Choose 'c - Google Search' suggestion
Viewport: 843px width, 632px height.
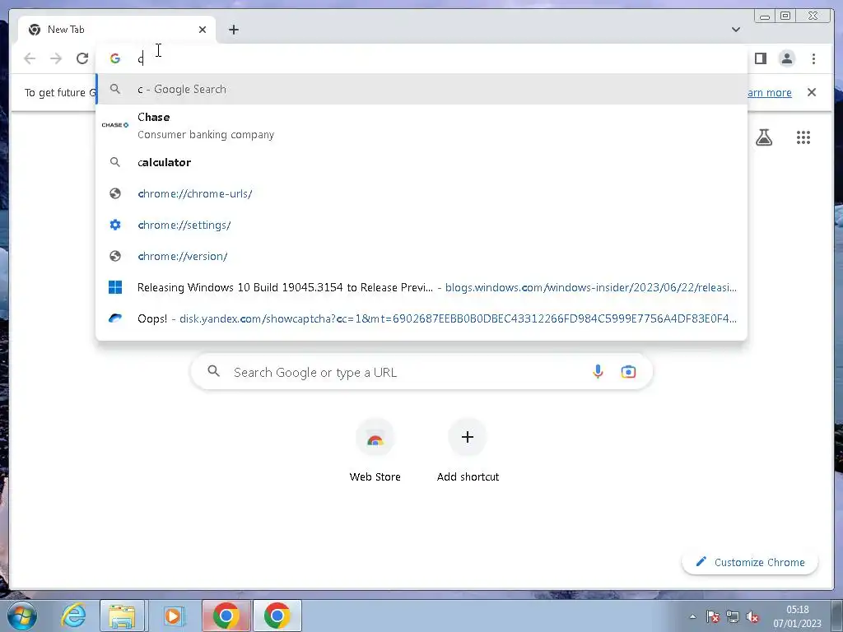[x=421, y=89]
